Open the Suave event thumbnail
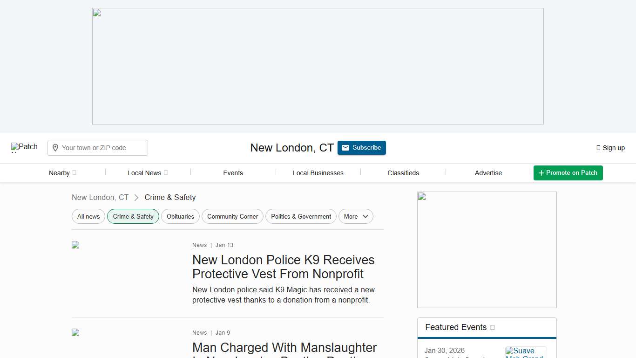This screenshot has width=636, height=358. (x=526, y=352)
